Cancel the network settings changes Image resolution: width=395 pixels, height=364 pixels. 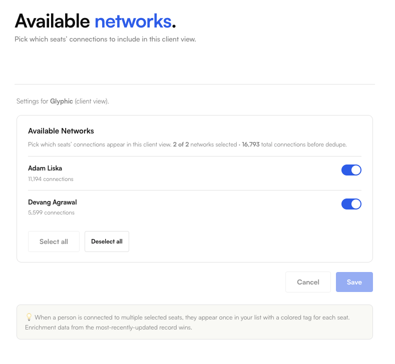(x=308, y=282)
